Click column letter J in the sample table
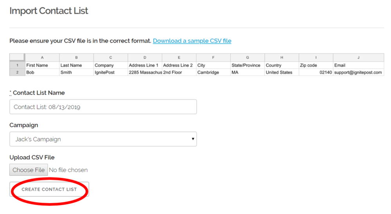Viewport: 391px width, 214px height. click(x=359, y=57)
